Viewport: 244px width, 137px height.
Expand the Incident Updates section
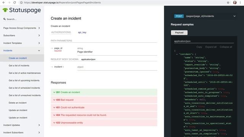pos(22,125)
